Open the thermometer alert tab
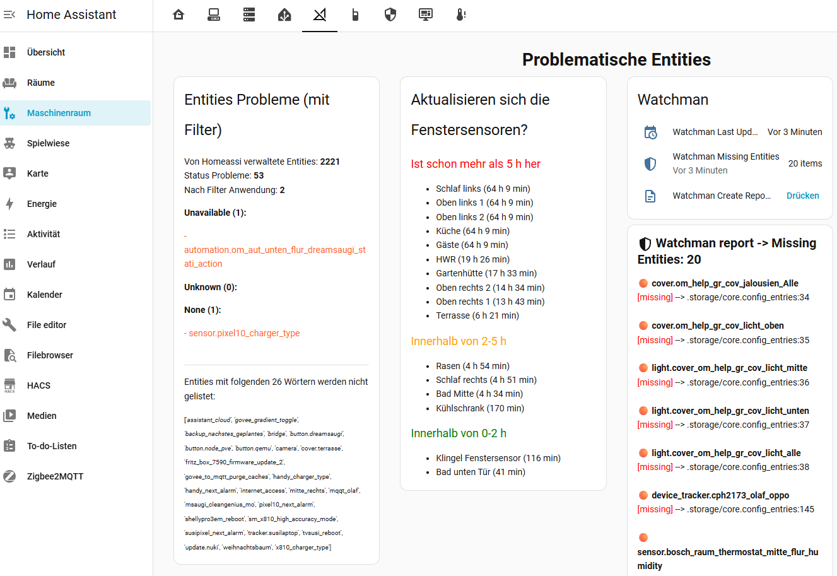Screen dimensions: 837x576 coord(461,15)
